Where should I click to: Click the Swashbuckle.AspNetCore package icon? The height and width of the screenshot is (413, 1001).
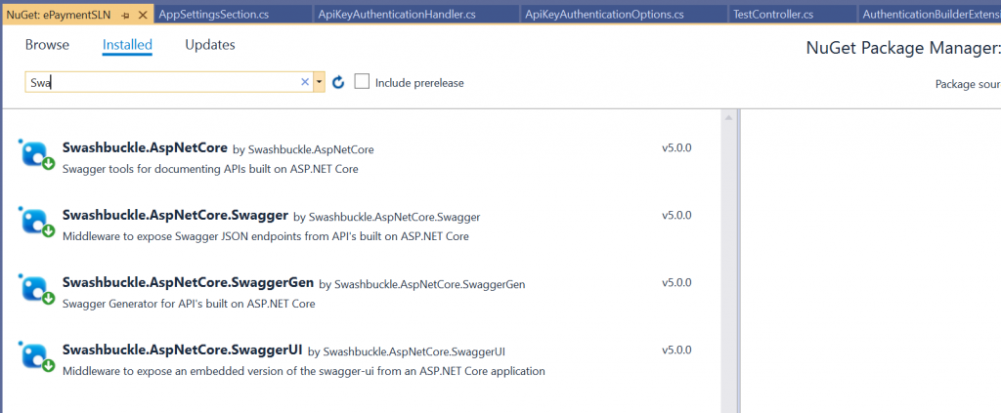pos(37,155)
